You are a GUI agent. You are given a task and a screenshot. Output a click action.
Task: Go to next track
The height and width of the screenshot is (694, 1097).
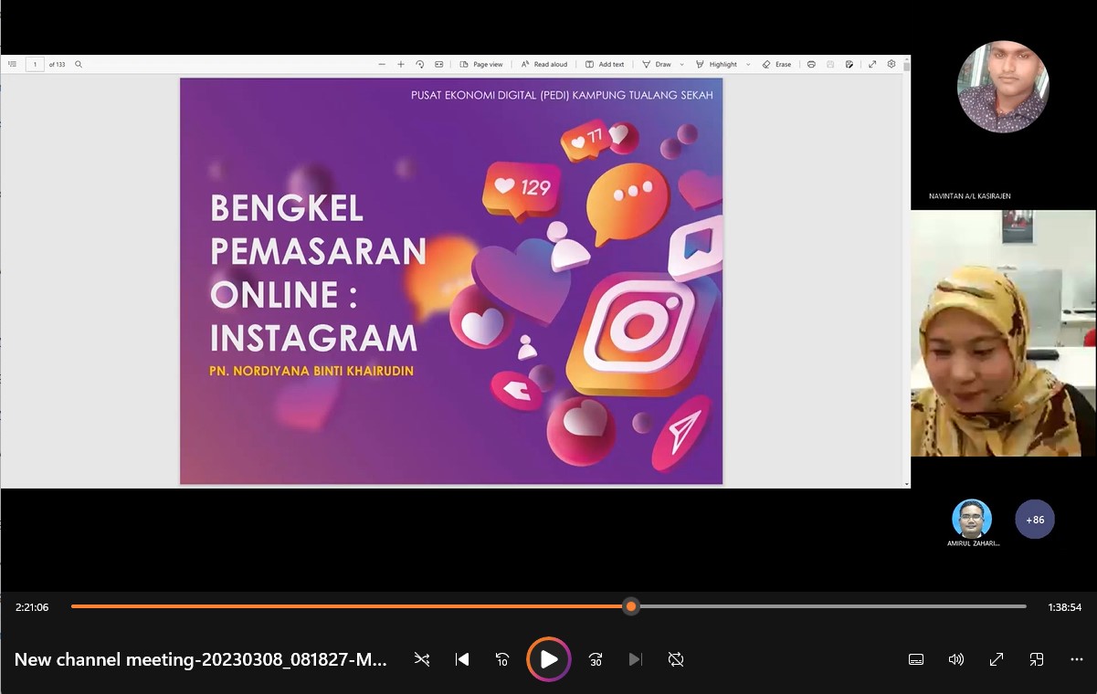click(x=636, y=659)
